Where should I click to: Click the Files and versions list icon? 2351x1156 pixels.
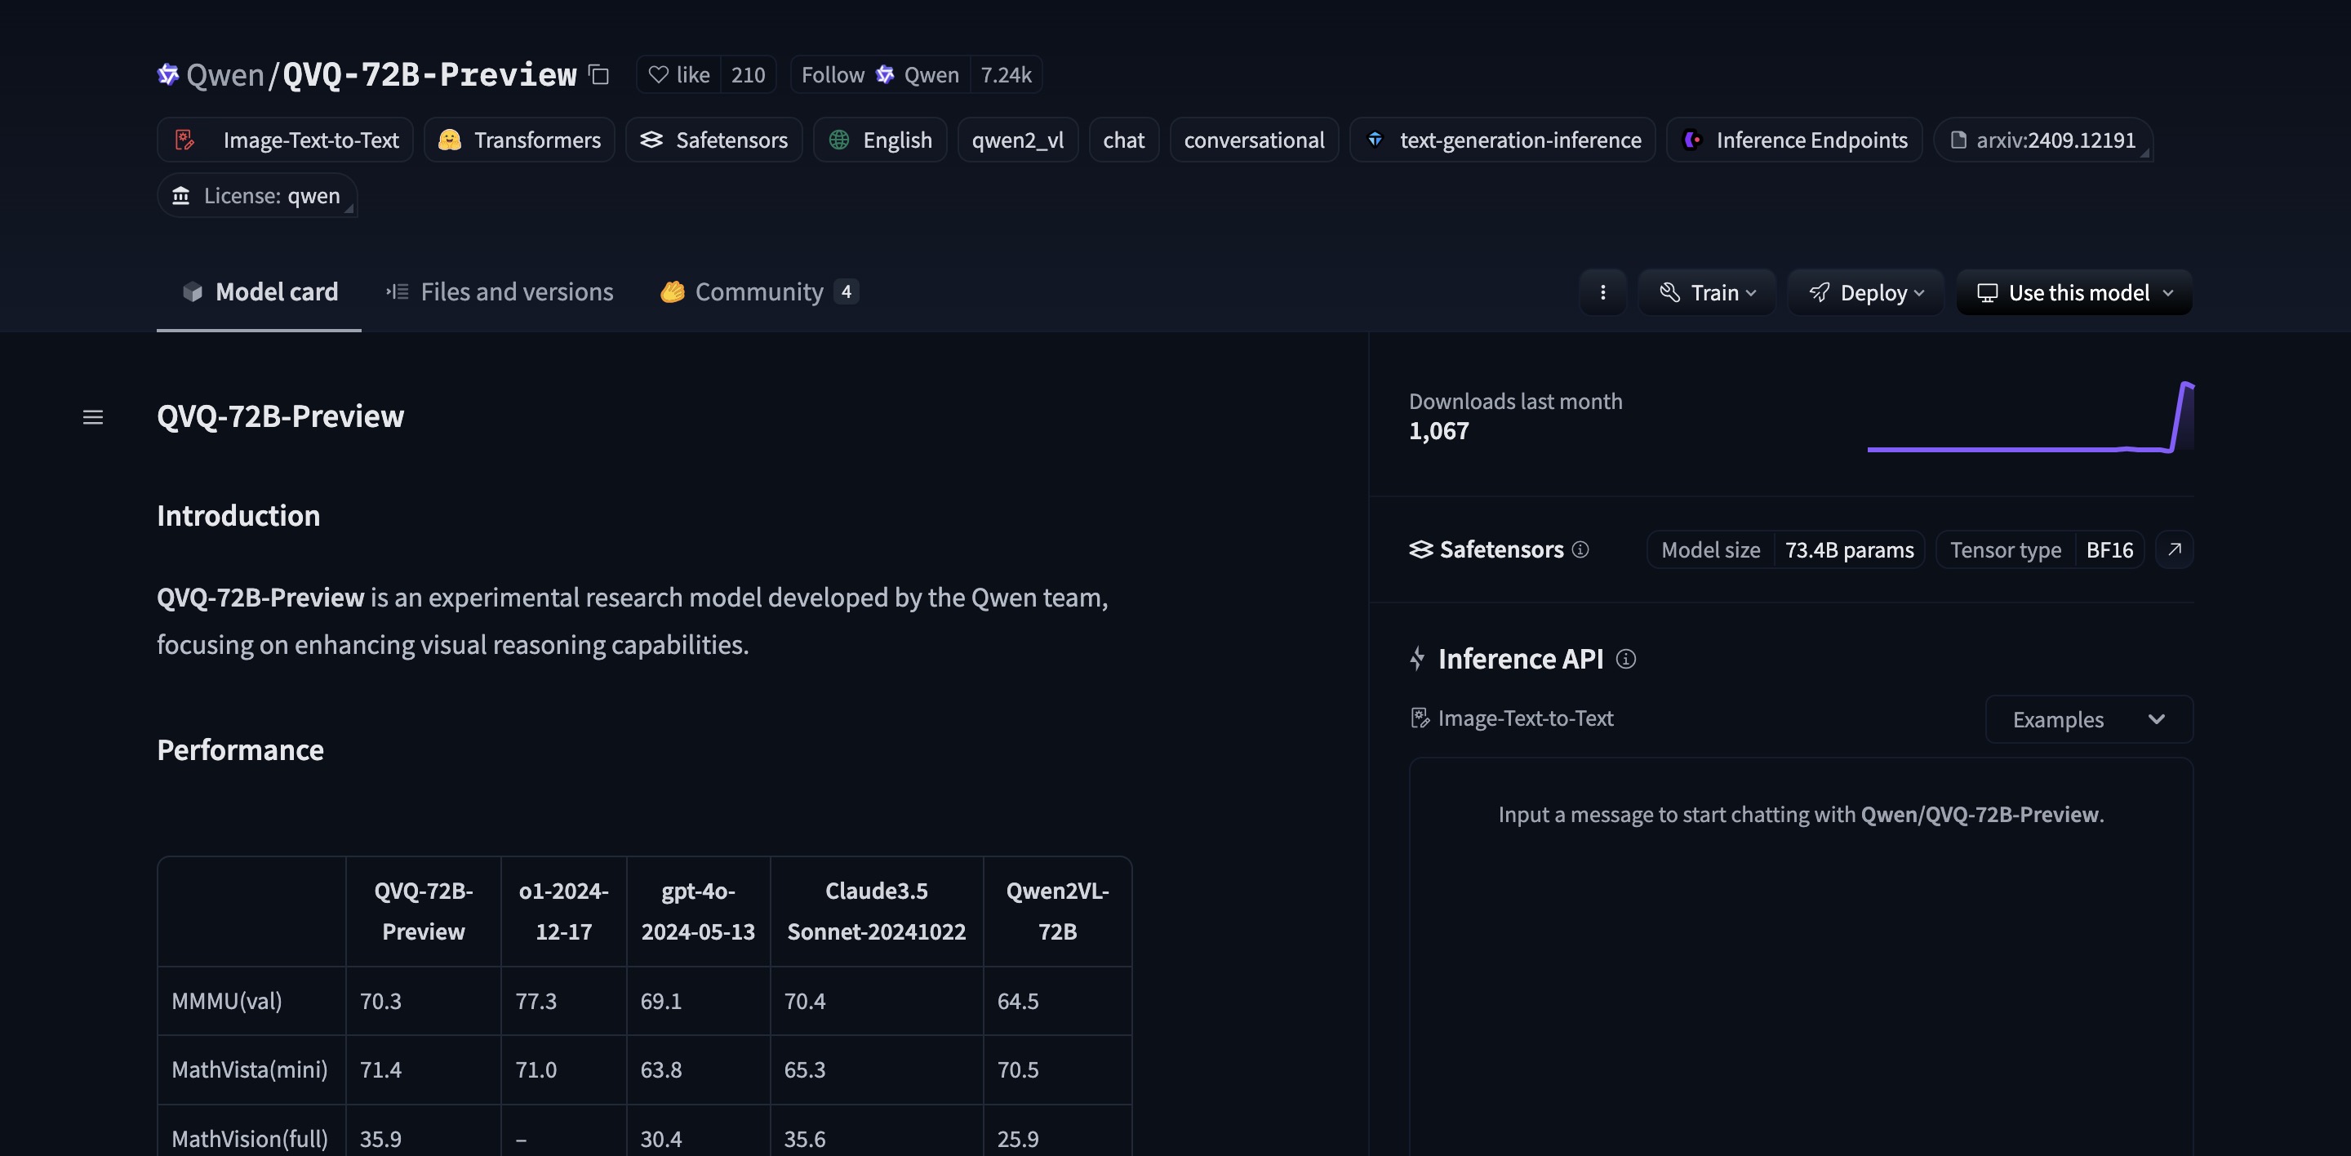point(397,292)
